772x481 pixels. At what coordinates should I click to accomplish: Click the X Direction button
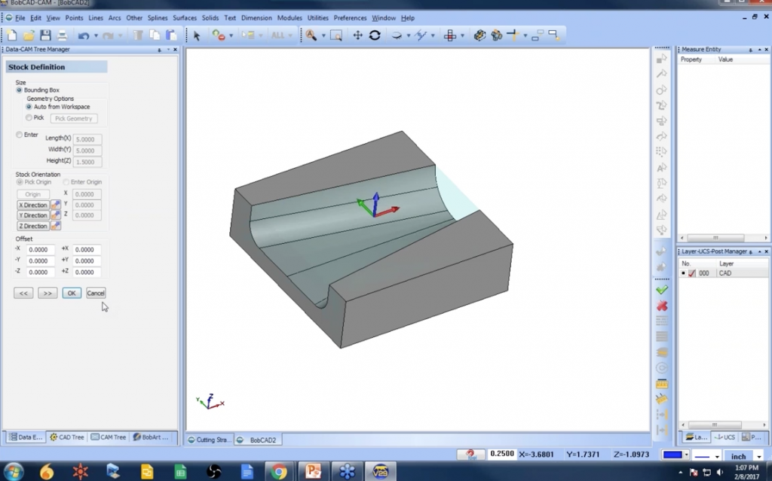click(33, 205)
